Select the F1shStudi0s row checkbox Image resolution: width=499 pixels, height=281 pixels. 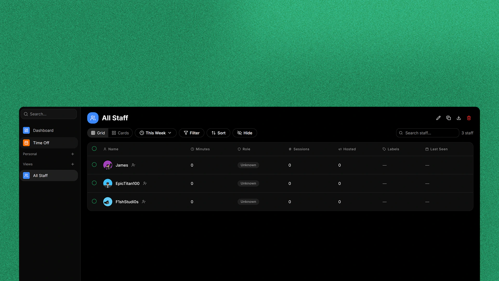[x=94, y=201]
